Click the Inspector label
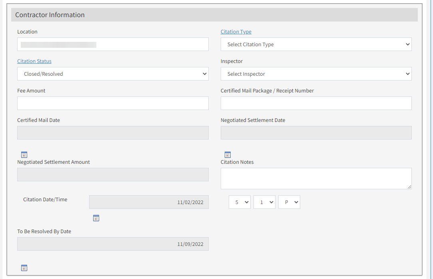The image size is (433, 279). coord(231,61)
